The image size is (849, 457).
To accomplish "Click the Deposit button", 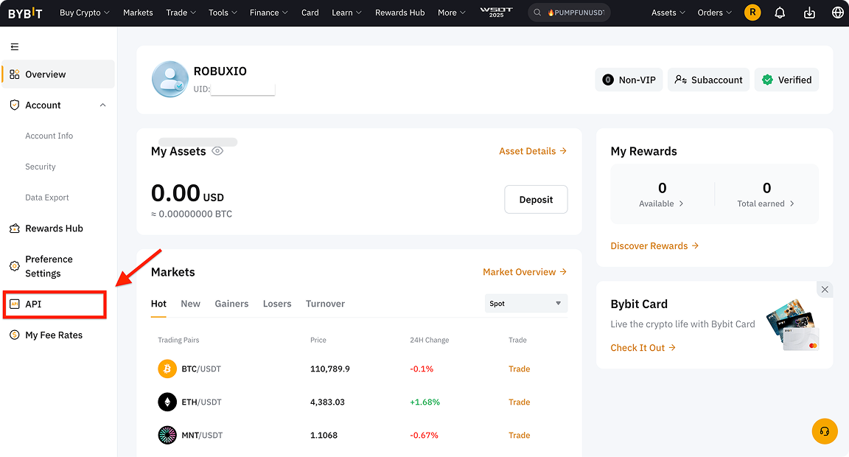I will pos(536,199).
